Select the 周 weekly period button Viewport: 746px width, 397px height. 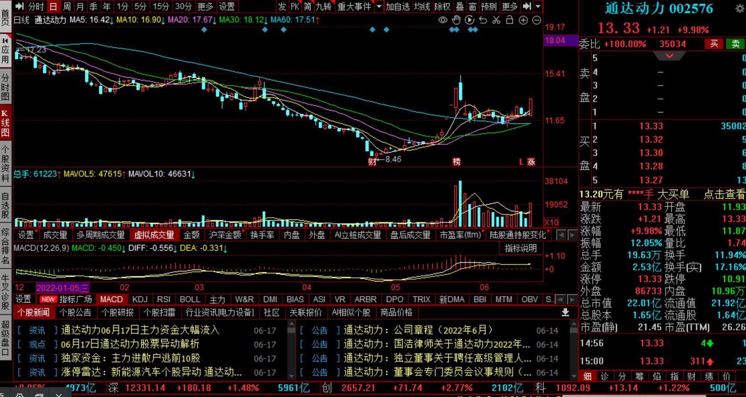click(67, 6)
